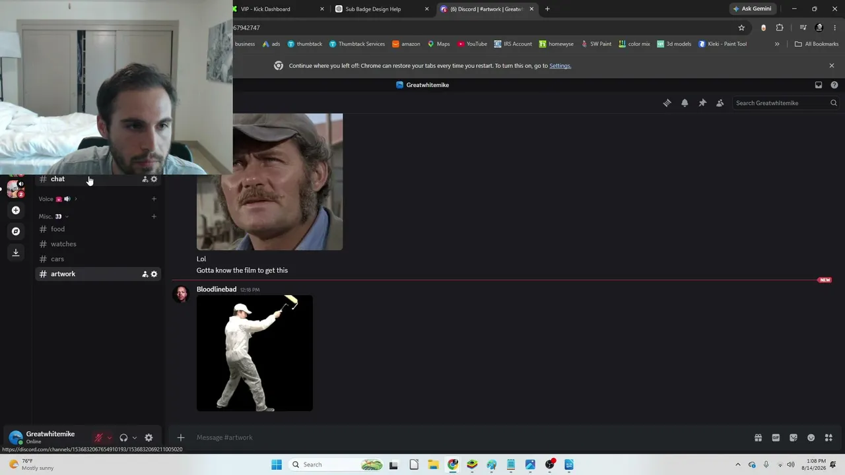Screen dimensions: 845x475
Task: Open microphone input options arrow
Action: pos(110,437)
